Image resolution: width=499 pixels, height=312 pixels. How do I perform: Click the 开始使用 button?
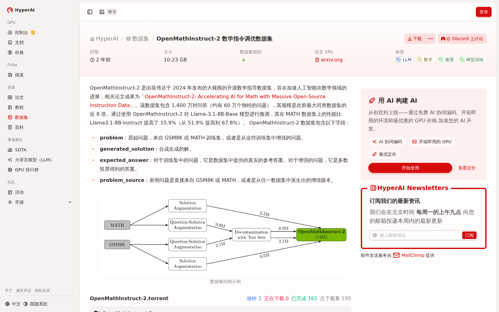pos(410,168)
